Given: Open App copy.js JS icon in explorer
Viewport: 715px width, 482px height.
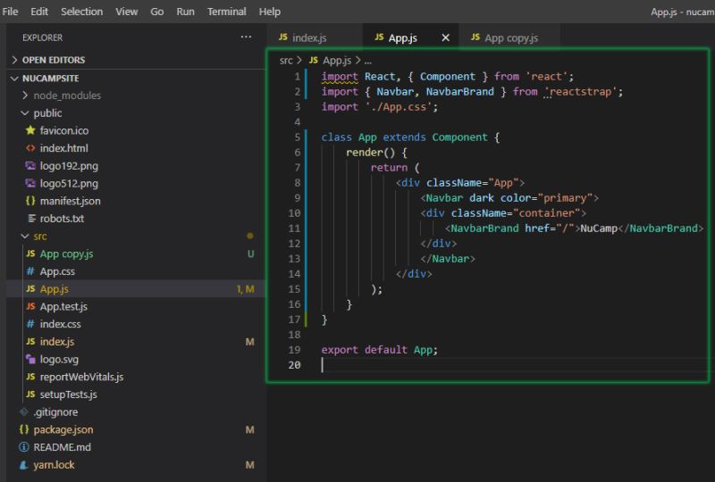Looking at the screenshot, I should tap(30, 253).
